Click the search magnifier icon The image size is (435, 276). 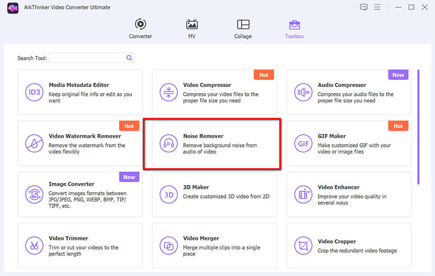coord(129,58)
